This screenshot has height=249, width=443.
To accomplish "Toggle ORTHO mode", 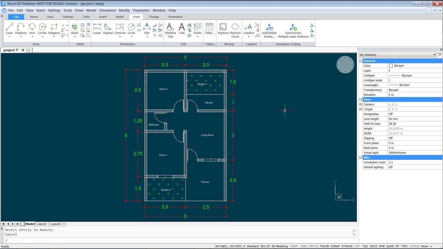I will pyautogui.click(x=314, y=246).
